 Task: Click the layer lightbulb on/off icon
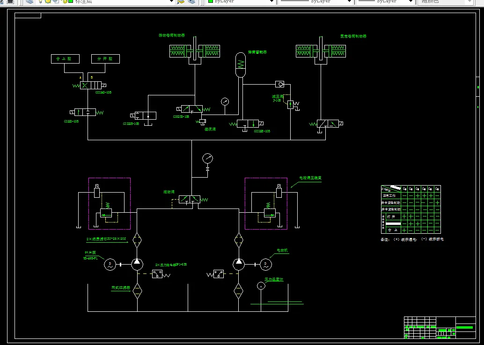point(40,1)
